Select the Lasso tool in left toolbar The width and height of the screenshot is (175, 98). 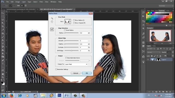tap(3, 20)
